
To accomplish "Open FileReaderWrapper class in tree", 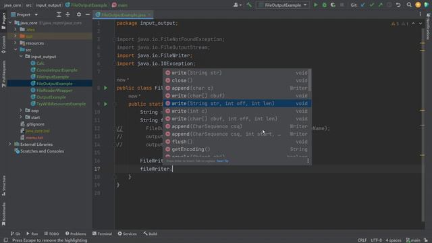I will coord(55,90).
